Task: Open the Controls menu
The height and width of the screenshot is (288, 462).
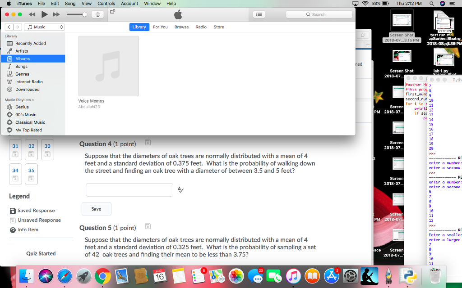Action: (106, 4)
